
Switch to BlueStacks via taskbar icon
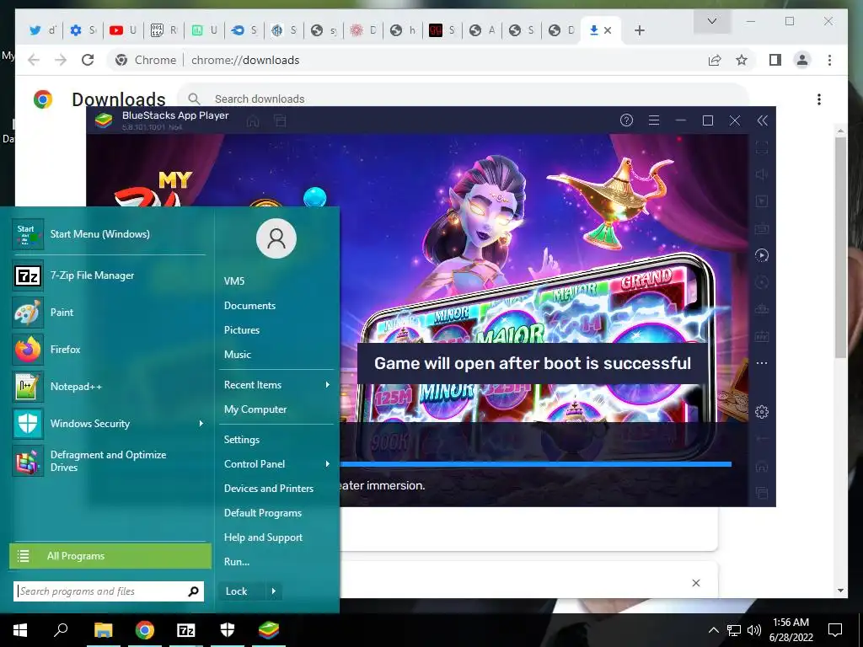(x=269, y=630)
